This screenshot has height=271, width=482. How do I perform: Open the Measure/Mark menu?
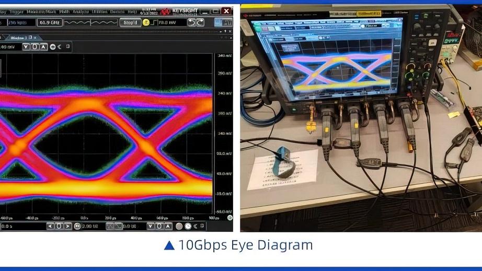coord(41,11)
